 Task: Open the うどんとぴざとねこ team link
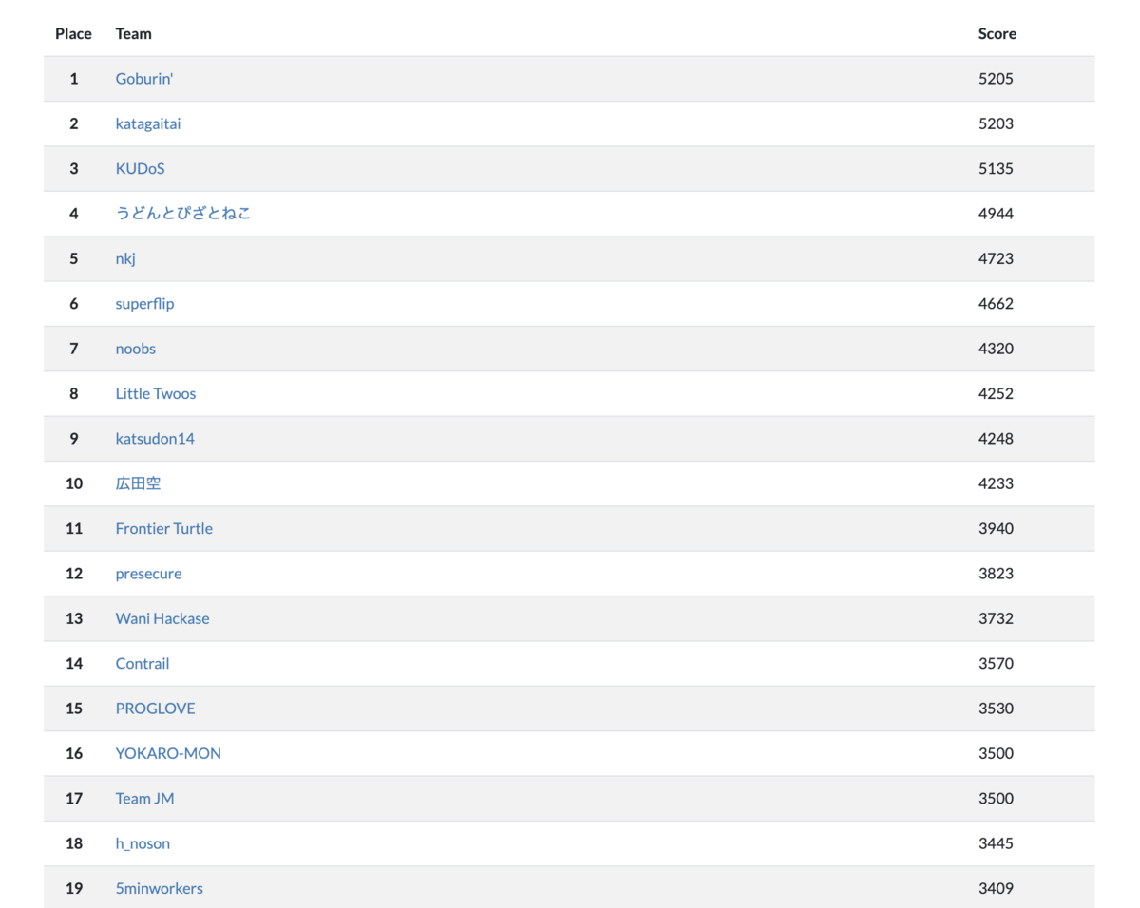point(182,213)
